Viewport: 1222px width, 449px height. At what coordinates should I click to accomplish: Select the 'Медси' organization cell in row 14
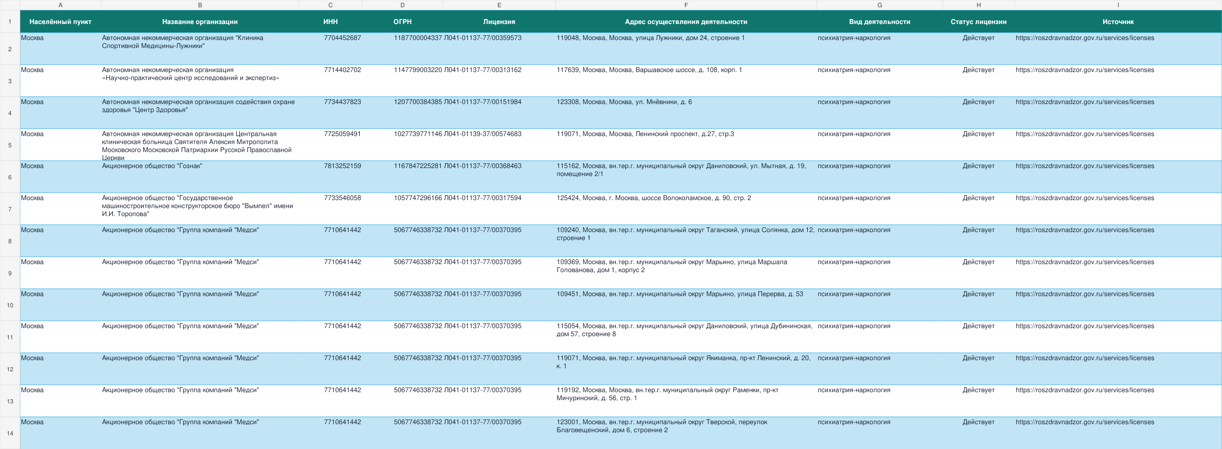200,433
